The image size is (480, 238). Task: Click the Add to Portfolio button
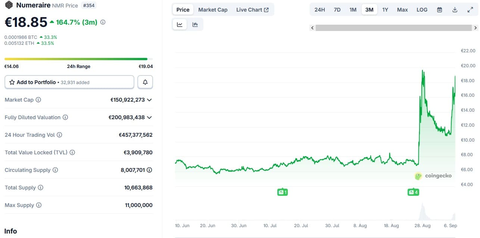(69, 82)
